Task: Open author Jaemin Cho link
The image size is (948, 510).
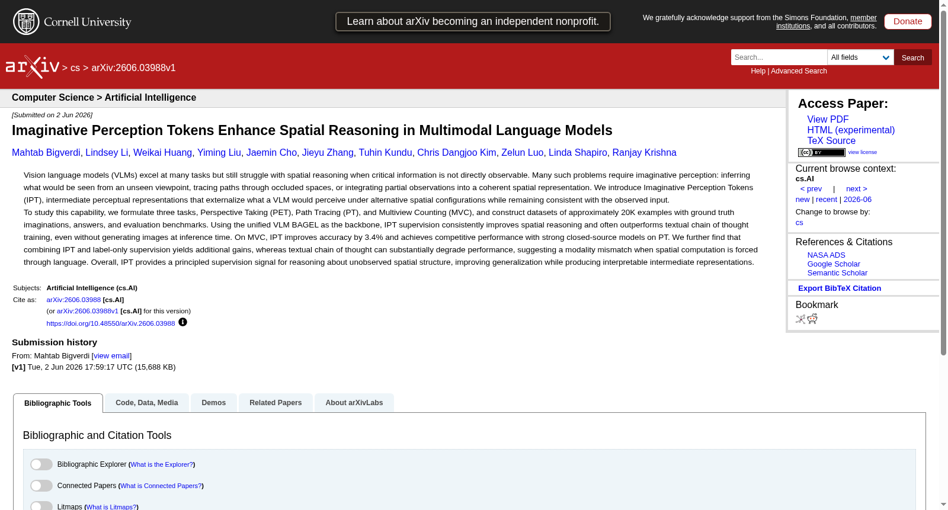Action: (271, 153)
